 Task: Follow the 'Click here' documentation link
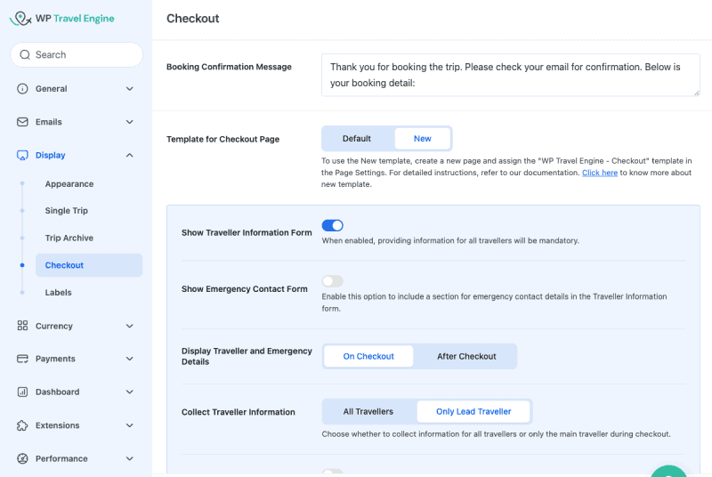(599, 173)
